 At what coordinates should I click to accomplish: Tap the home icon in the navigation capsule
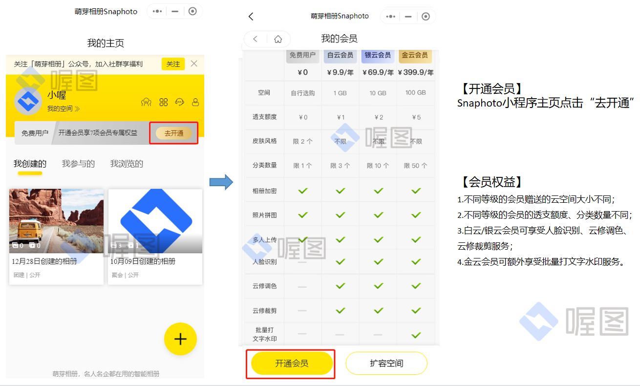coord(278,39)
